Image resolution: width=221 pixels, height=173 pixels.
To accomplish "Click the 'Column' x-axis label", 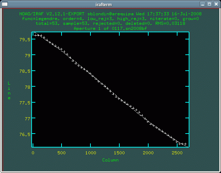I will coord(111,160).
